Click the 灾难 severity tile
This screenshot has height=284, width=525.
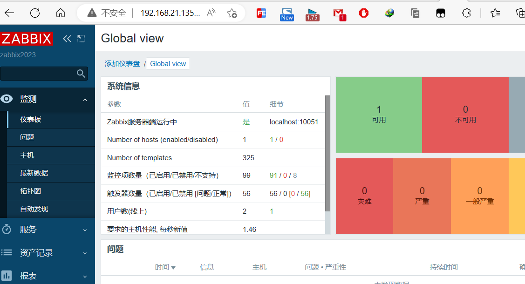tap(364, 196)
